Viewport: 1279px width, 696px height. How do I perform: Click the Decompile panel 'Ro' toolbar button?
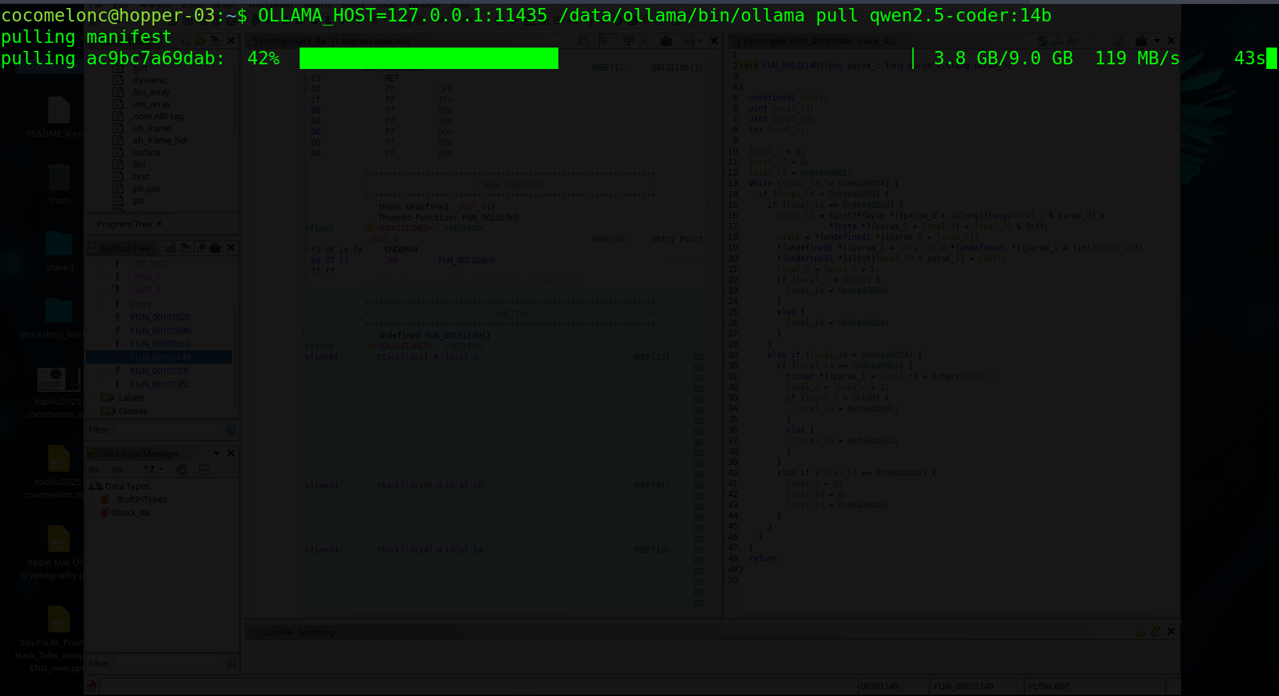coord(1072,41)
